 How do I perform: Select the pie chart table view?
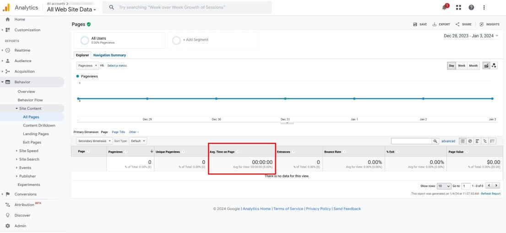(x=470, y=141)
